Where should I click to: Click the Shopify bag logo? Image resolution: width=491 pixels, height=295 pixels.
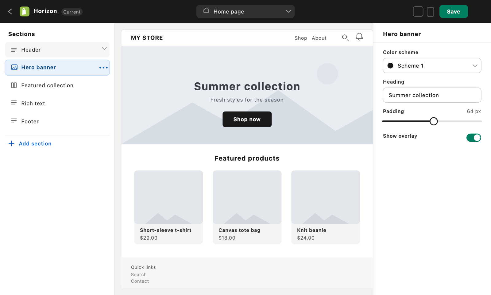(25, 11)
